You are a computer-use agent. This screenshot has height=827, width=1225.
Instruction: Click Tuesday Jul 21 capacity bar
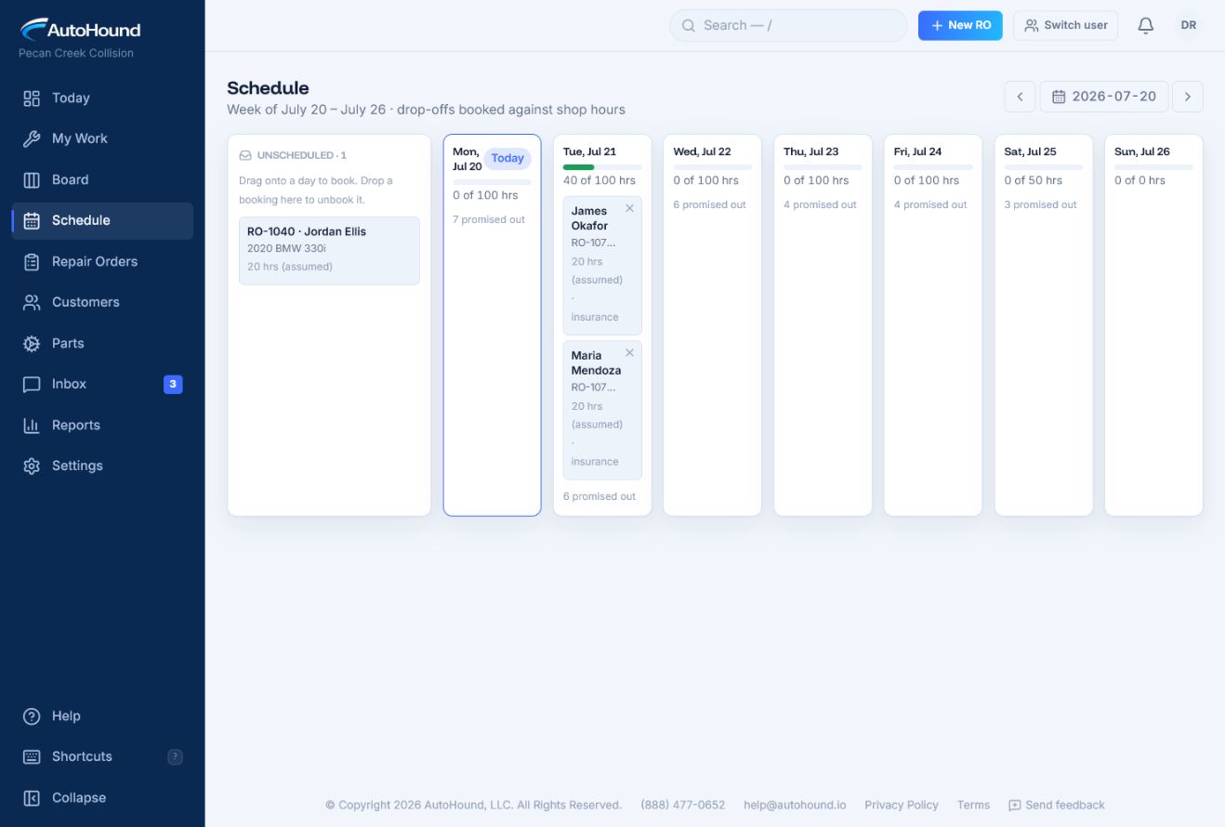pos(602,167)
